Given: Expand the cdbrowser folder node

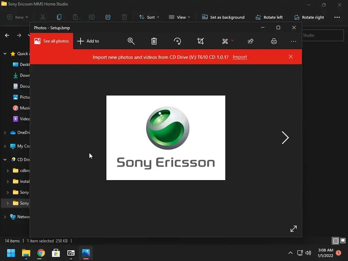Looking at the screenshot, I should coord(7,171).
